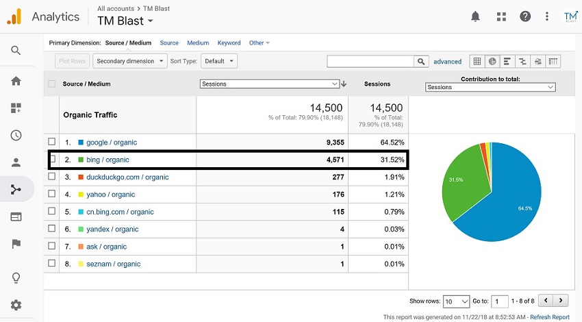Check the seznam / organic row checkbox
This screenshot has width=582, height=322.
[51, 263]
